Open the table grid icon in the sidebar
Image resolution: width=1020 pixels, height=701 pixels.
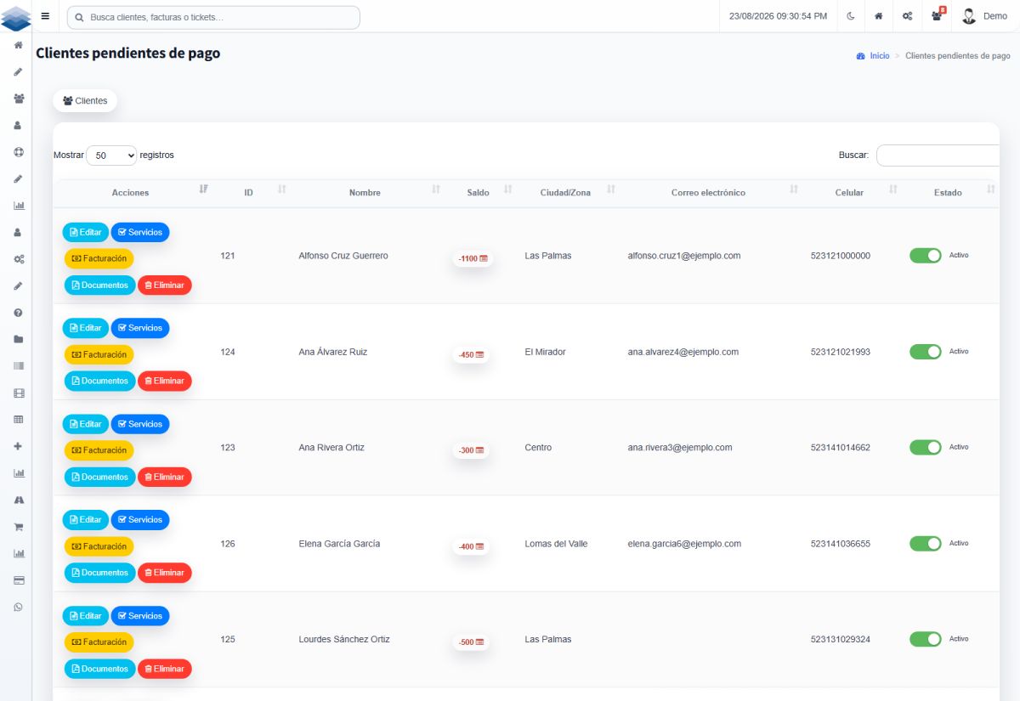(18, 419)
